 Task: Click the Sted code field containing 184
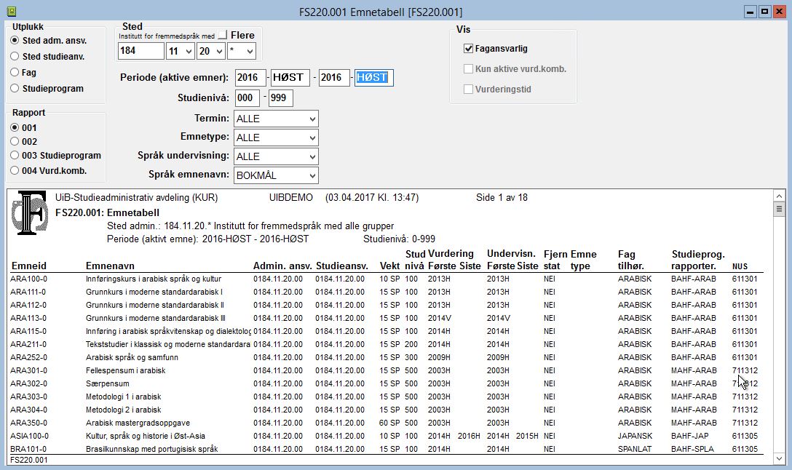tap(141, 51)
